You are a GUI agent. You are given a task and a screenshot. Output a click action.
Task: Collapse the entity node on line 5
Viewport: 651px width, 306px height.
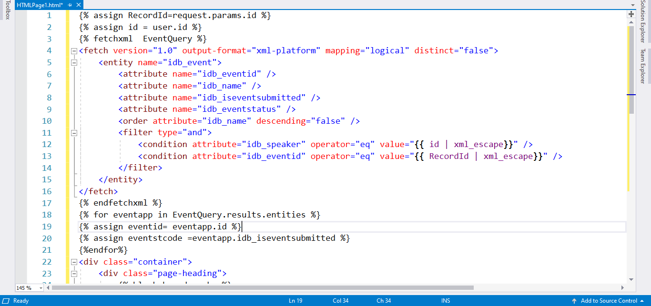point(73,62)
